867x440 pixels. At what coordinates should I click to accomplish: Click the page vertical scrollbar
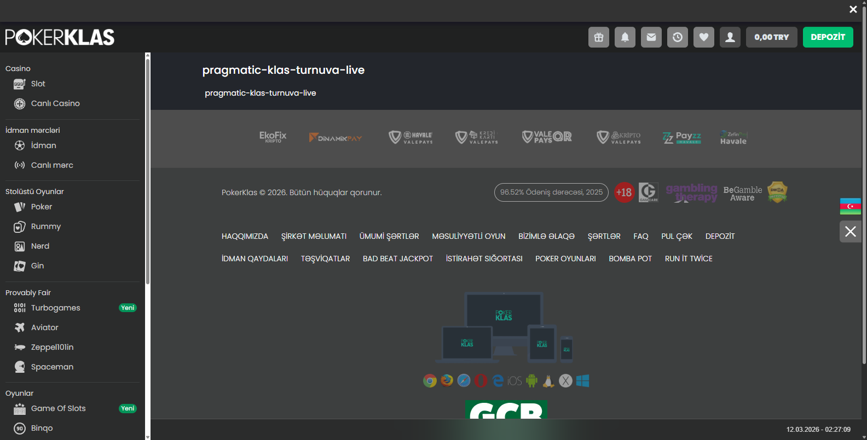point(864,186)
